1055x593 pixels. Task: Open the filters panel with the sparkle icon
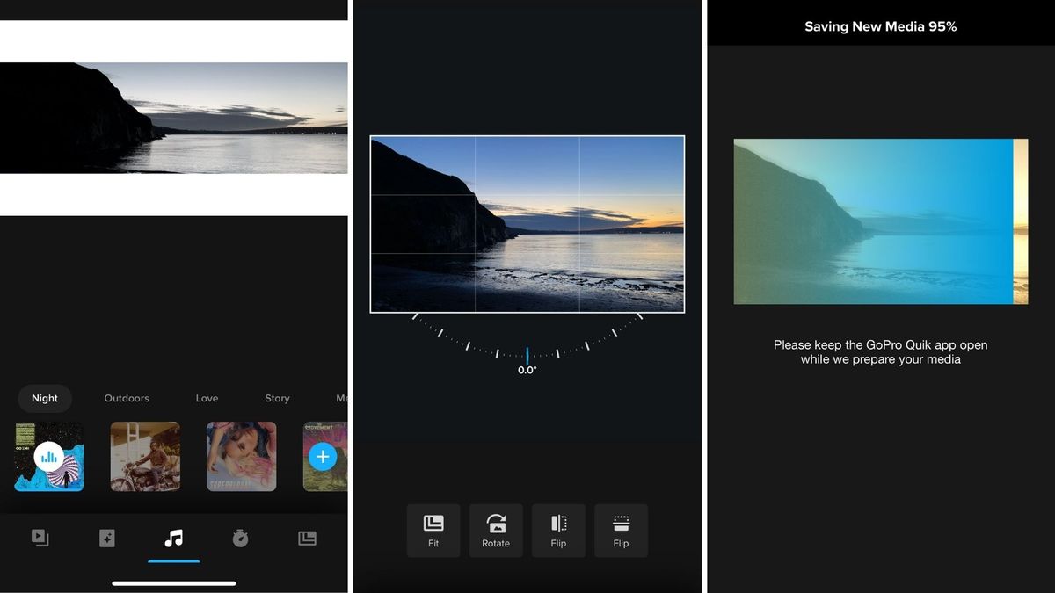[x=107, y=538]
